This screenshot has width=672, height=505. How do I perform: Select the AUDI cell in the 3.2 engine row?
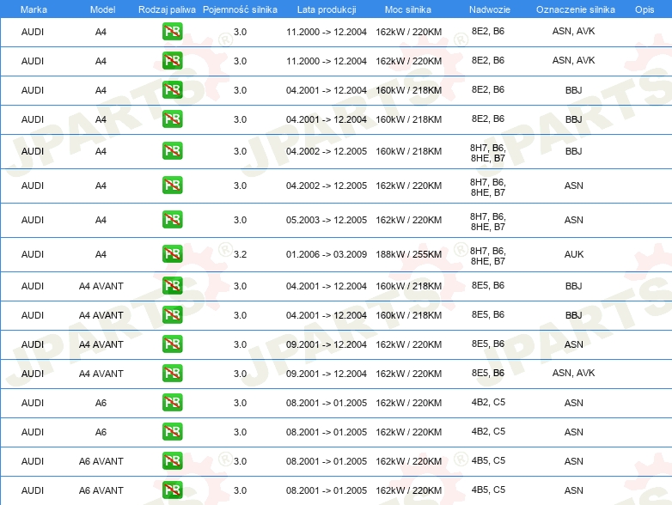coord(33,254)
